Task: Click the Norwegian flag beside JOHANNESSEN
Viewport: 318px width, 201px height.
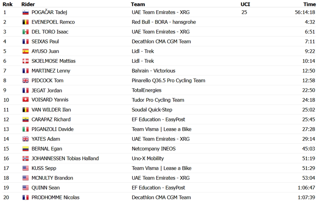Action: 25,158
